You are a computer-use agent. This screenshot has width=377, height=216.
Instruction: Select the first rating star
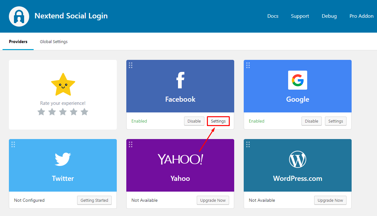coord(41,112)
